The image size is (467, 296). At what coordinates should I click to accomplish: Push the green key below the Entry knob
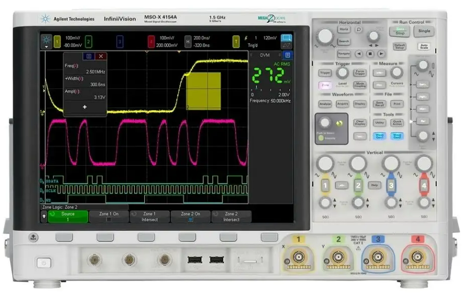321,138
